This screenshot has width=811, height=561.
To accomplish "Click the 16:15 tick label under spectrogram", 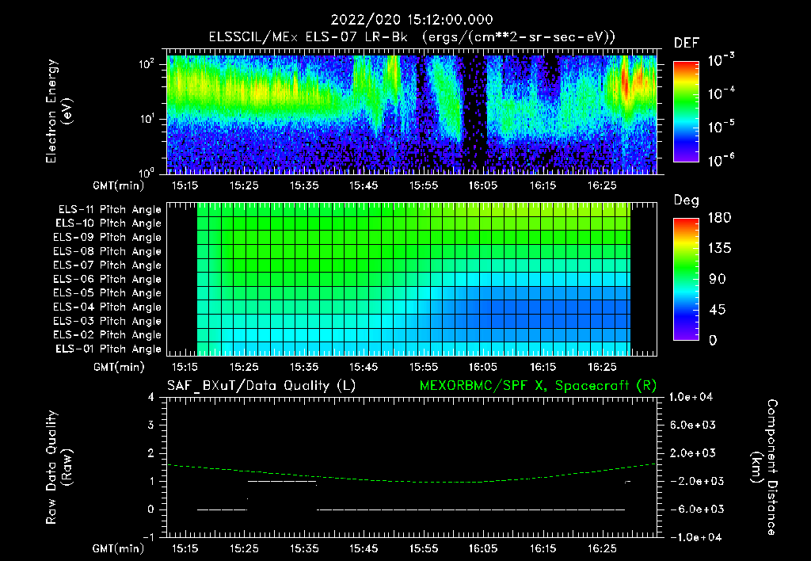I will tap(543, 185).
